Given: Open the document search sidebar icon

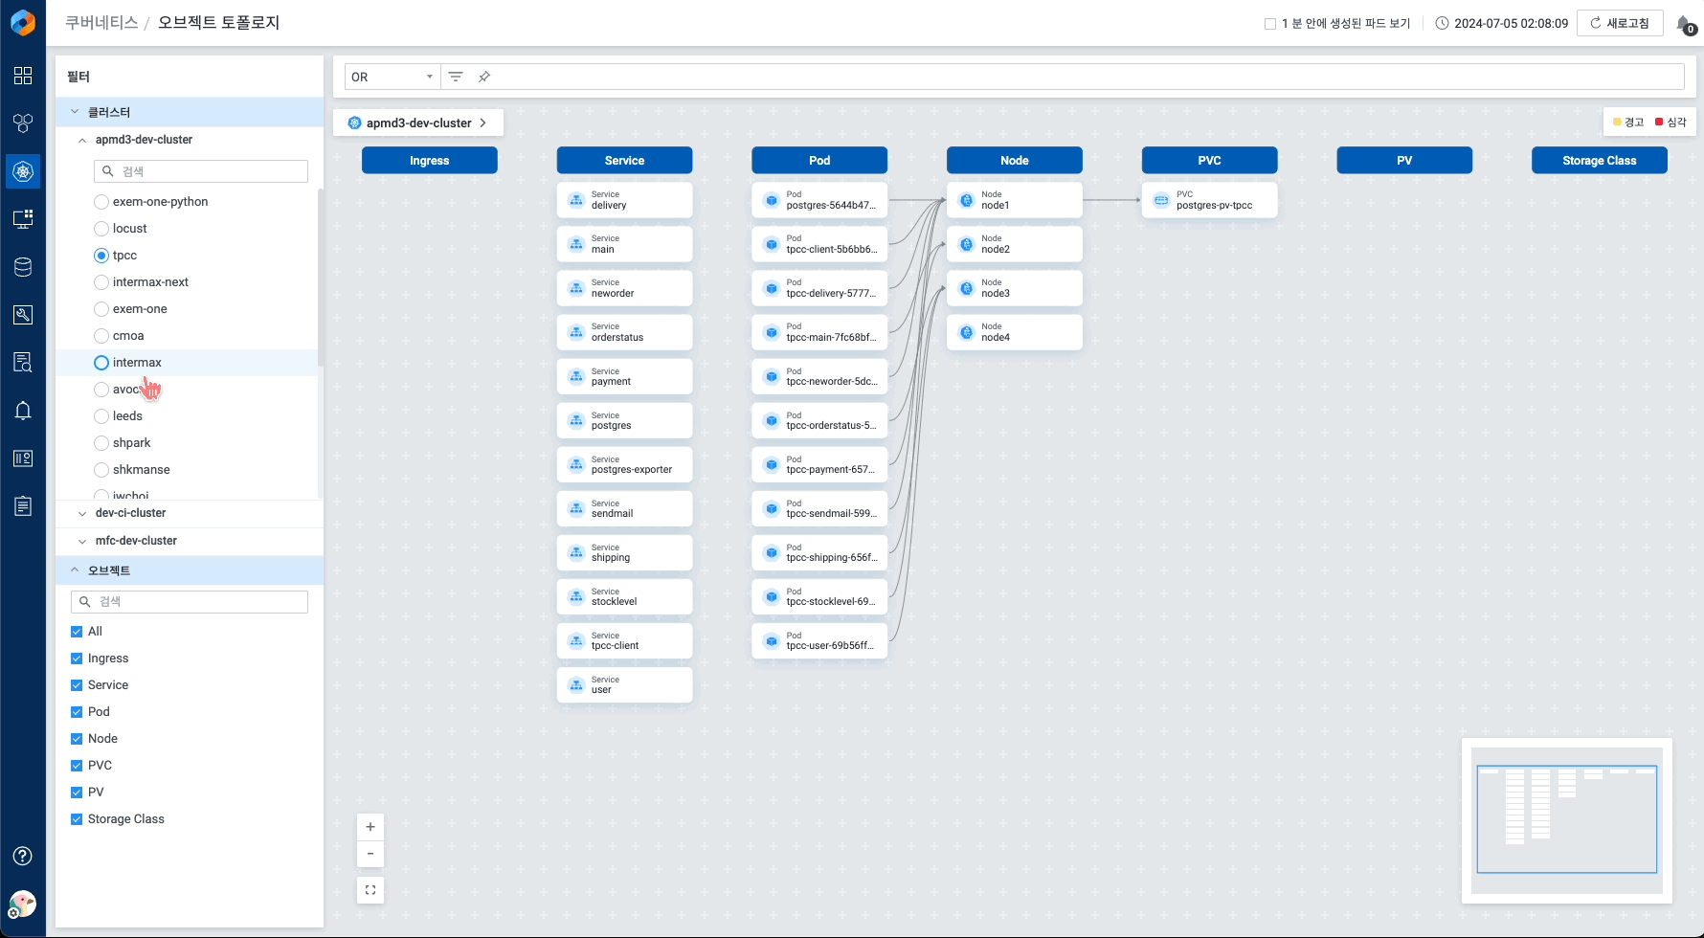Looking at the screenshot, I should coord(23,363).
